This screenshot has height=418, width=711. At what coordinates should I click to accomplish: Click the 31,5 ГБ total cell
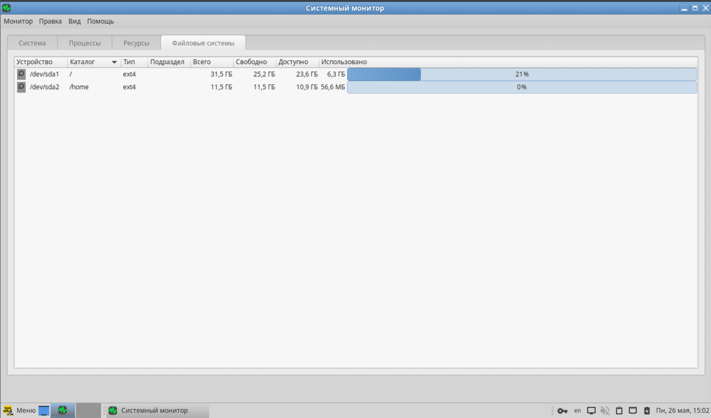[x=221, y=74]
